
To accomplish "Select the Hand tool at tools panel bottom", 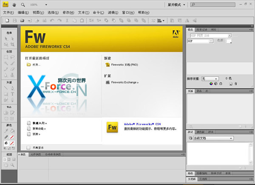I will [x=6, y=165].
